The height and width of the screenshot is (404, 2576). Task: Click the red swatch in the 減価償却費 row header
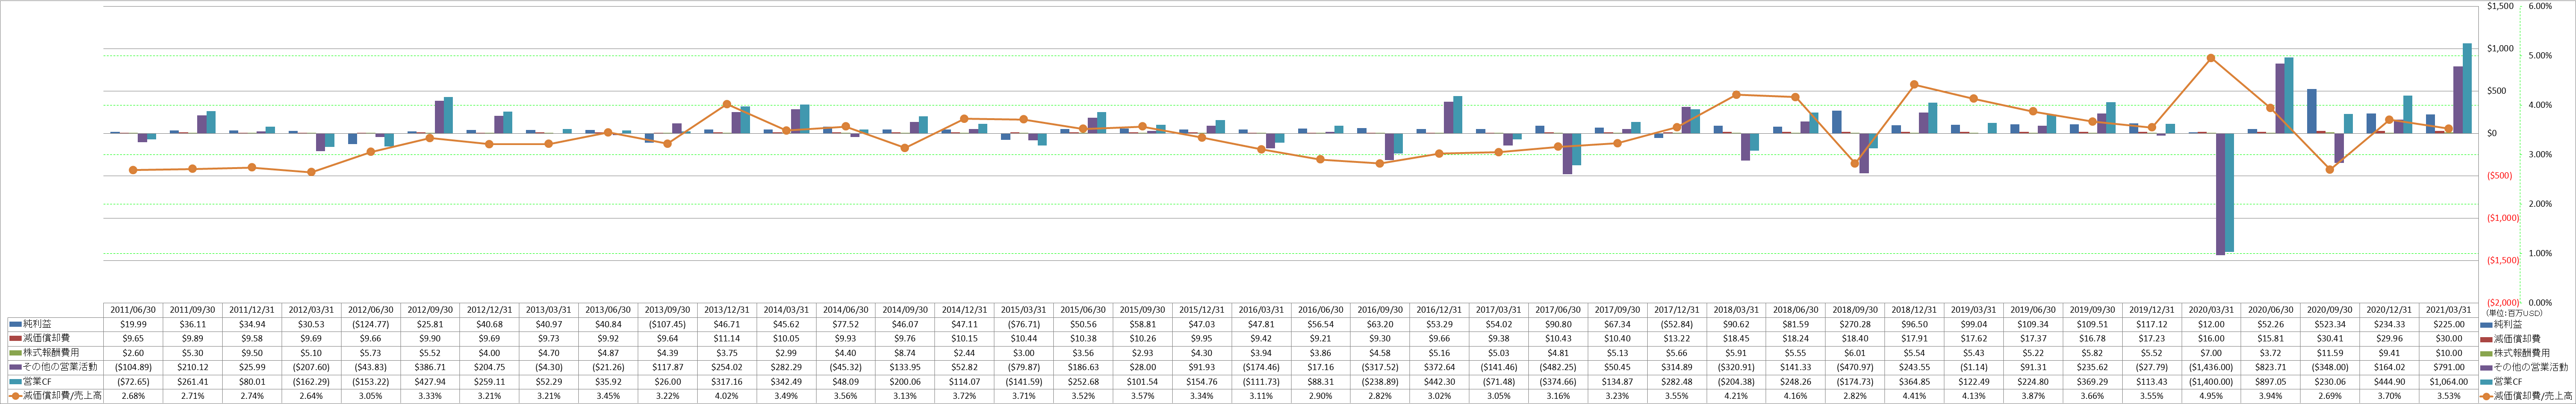pyautogui.click(x=15, y=338)
